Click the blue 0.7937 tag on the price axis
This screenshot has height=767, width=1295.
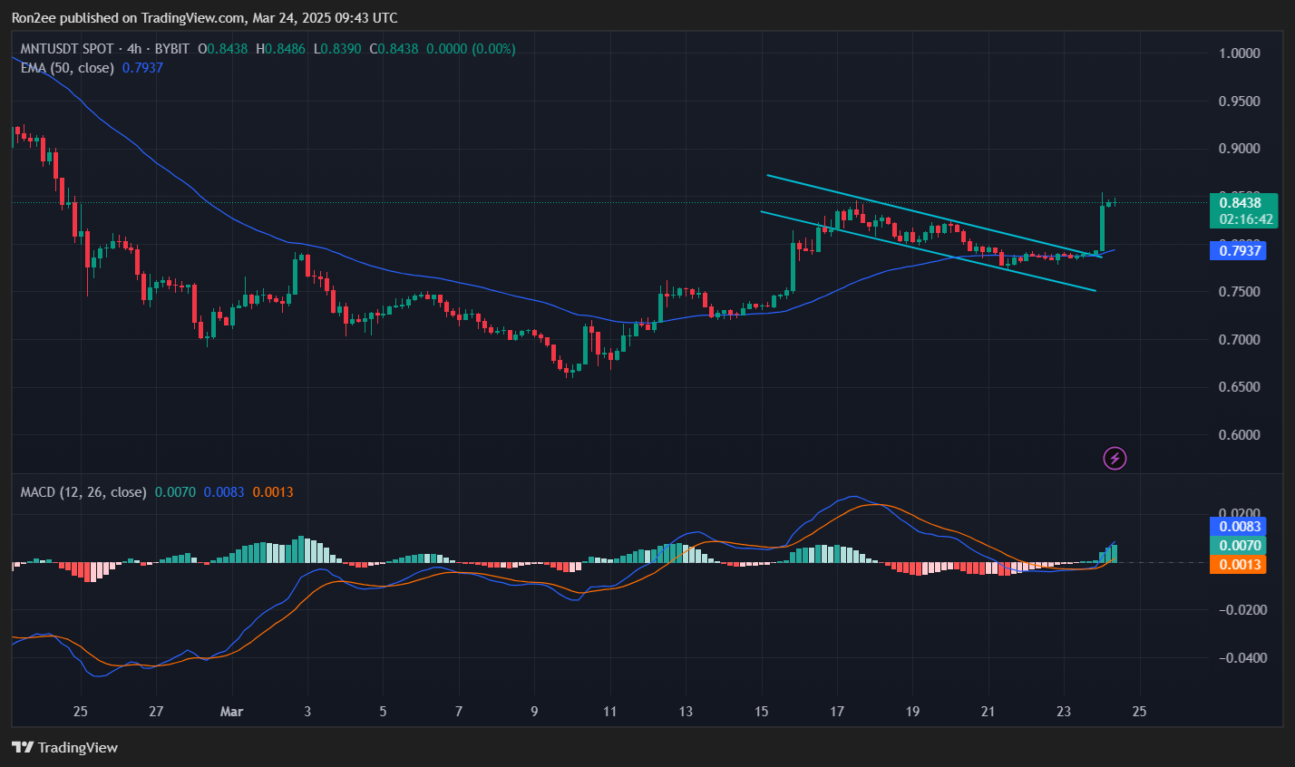coord(1238,250)
